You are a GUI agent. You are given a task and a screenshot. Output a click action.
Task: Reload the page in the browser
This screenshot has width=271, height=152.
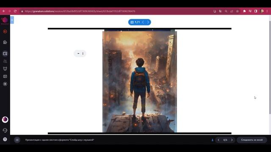[15, 11]
